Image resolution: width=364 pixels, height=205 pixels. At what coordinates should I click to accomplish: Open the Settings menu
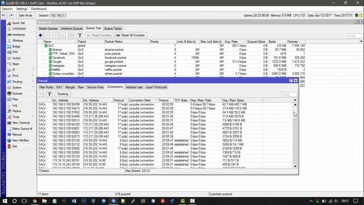[x=22, y=9]
